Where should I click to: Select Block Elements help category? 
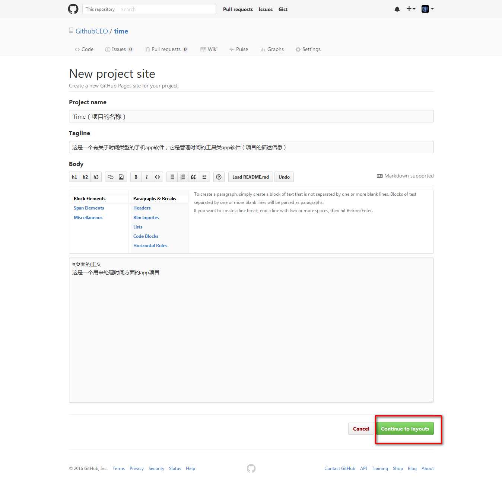[x=89, y=199]
